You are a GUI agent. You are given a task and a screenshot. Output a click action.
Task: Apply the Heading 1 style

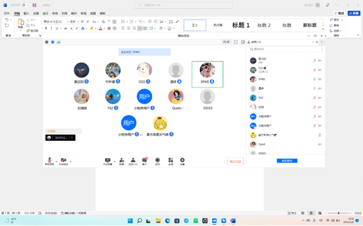(x=241, y=25)
